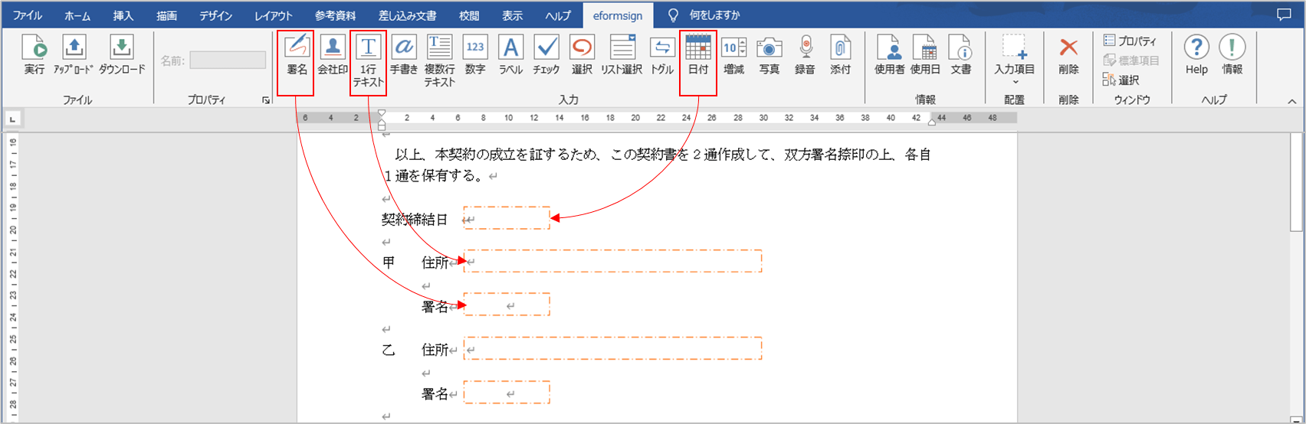Insert a 写真 camera field
The width and height of the screenshot is (1306, 424).
coord(769,54)
